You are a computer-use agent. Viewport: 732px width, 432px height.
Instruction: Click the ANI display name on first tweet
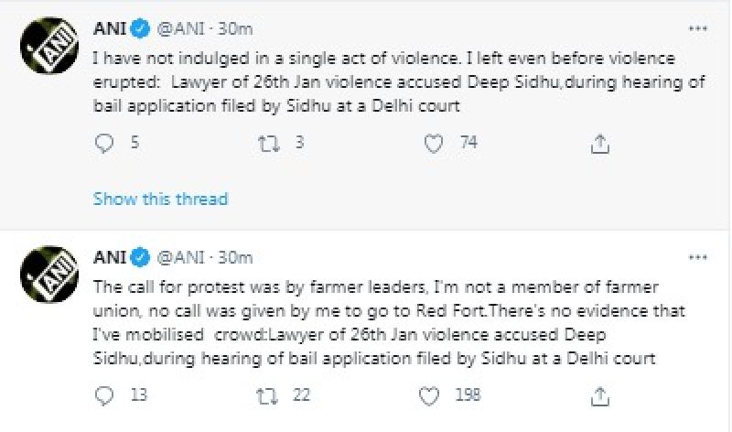coord(110,29)
